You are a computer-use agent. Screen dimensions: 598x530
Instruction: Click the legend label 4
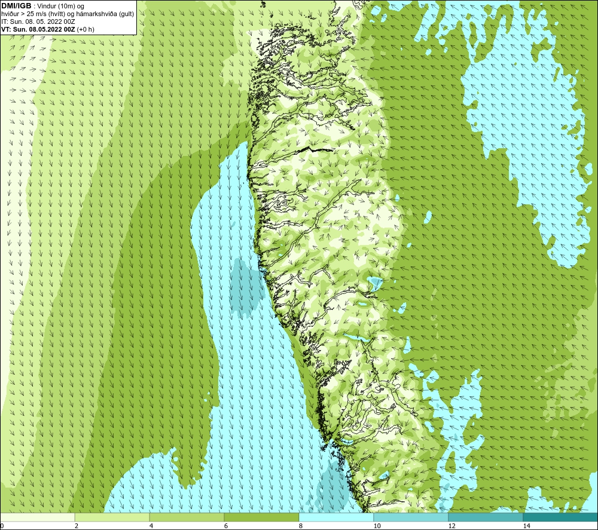click(151, 526)
